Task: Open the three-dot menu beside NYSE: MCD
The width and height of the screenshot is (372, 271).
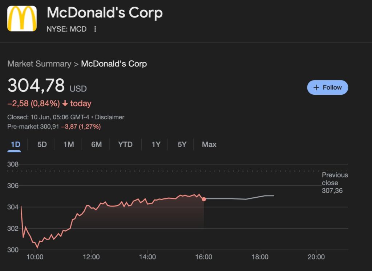Action: [x=95, y=29]
